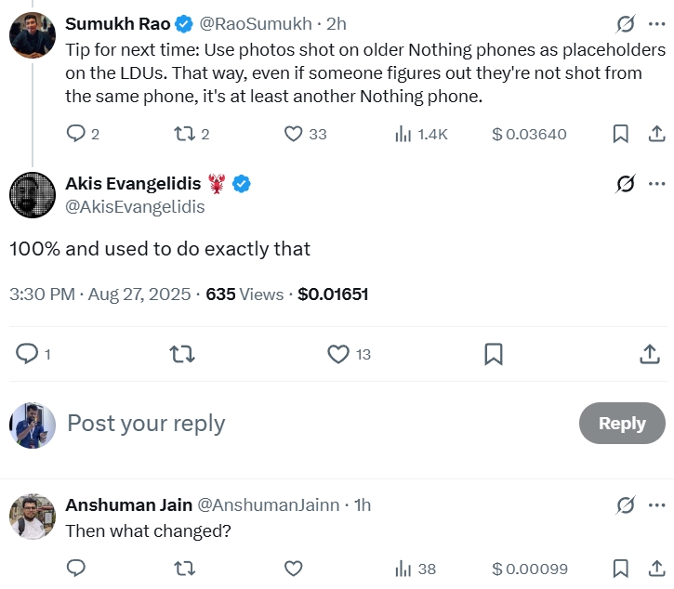Viewport: 674px width, 589px height.
Task: Reply to Akis Evangelidis's main post
Action: 28,353
